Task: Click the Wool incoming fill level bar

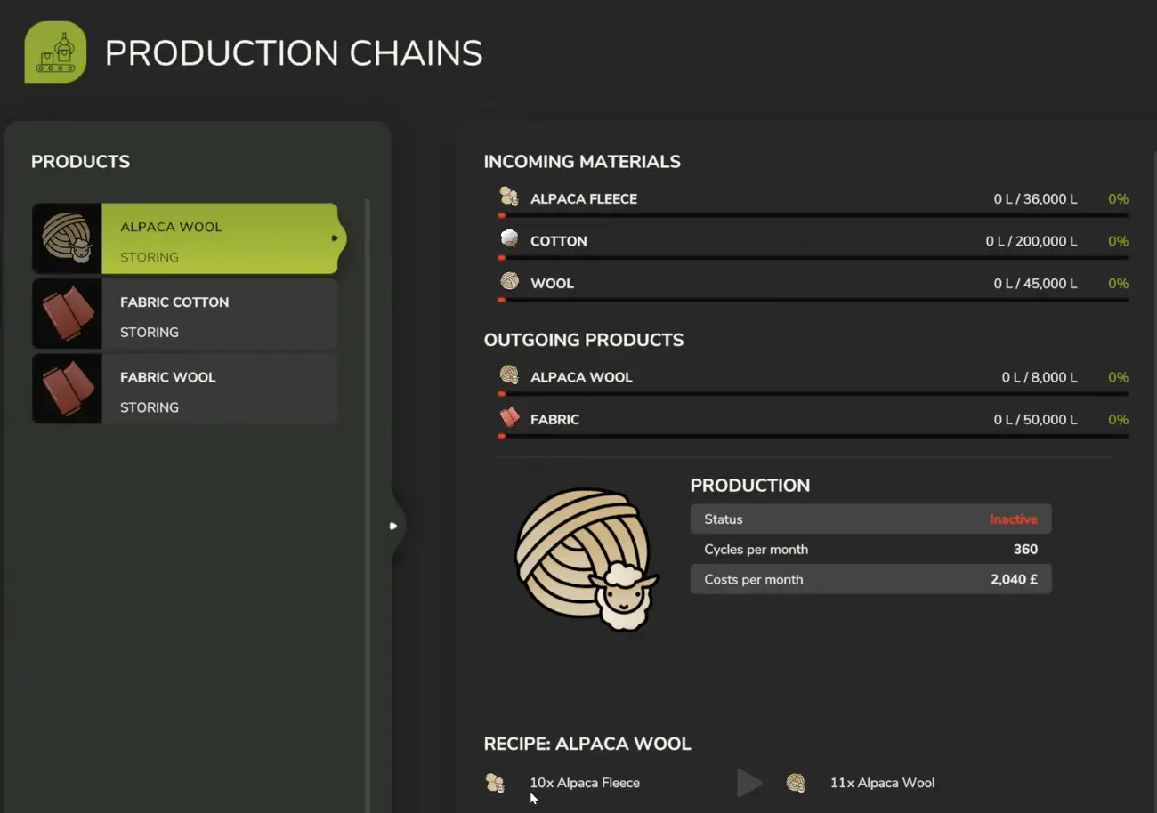Action: coord(813,300)
